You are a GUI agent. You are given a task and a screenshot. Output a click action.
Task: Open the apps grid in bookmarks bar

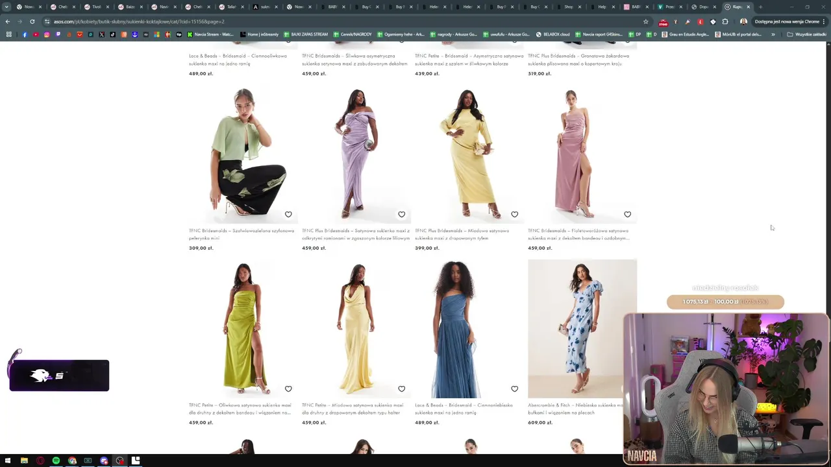(8, 34)
